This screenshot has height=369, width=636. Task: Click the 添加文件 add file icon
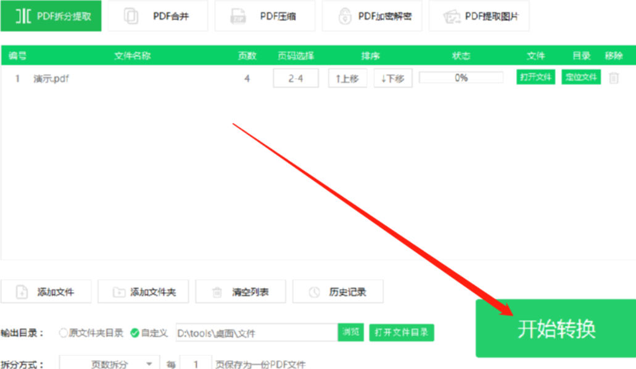22,291
